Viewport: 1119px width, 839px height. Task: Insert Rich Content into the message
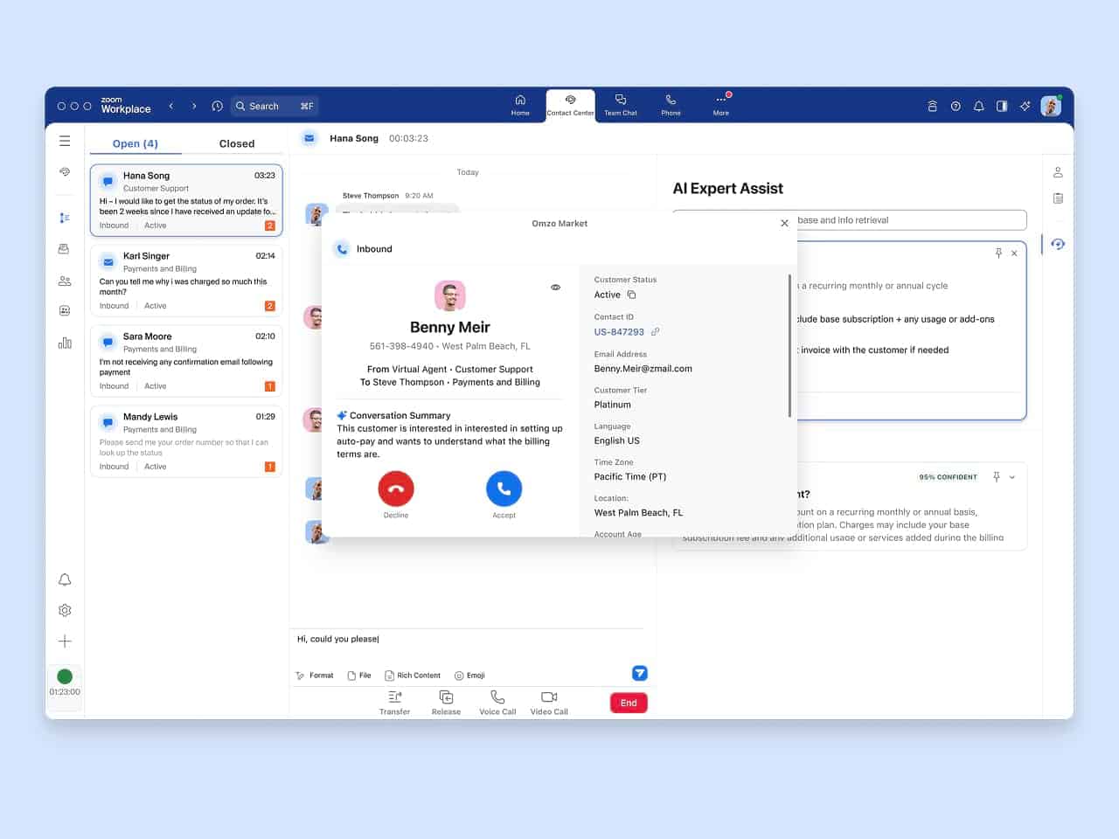click(413, 675)
